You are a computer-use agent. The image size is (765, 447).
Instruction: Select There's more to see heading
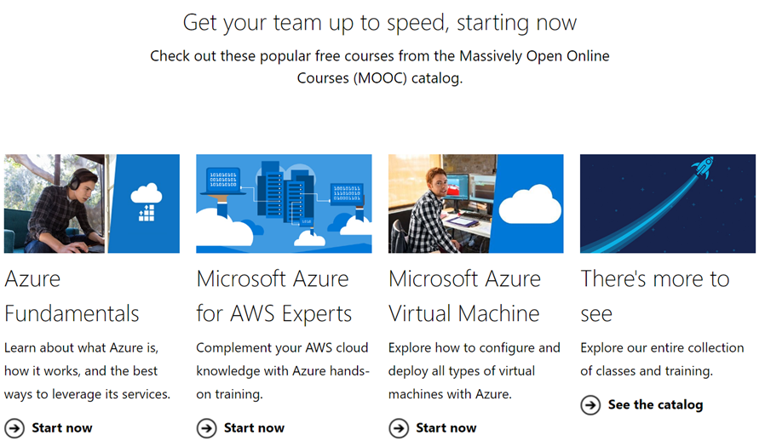[655, 296]
